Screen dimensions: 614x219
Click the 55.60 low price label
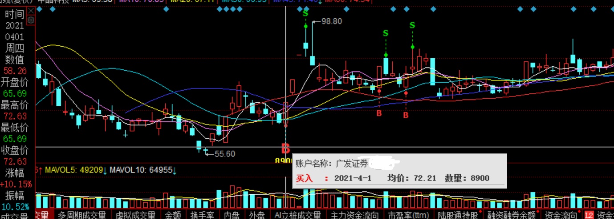(x=224, y=154)
